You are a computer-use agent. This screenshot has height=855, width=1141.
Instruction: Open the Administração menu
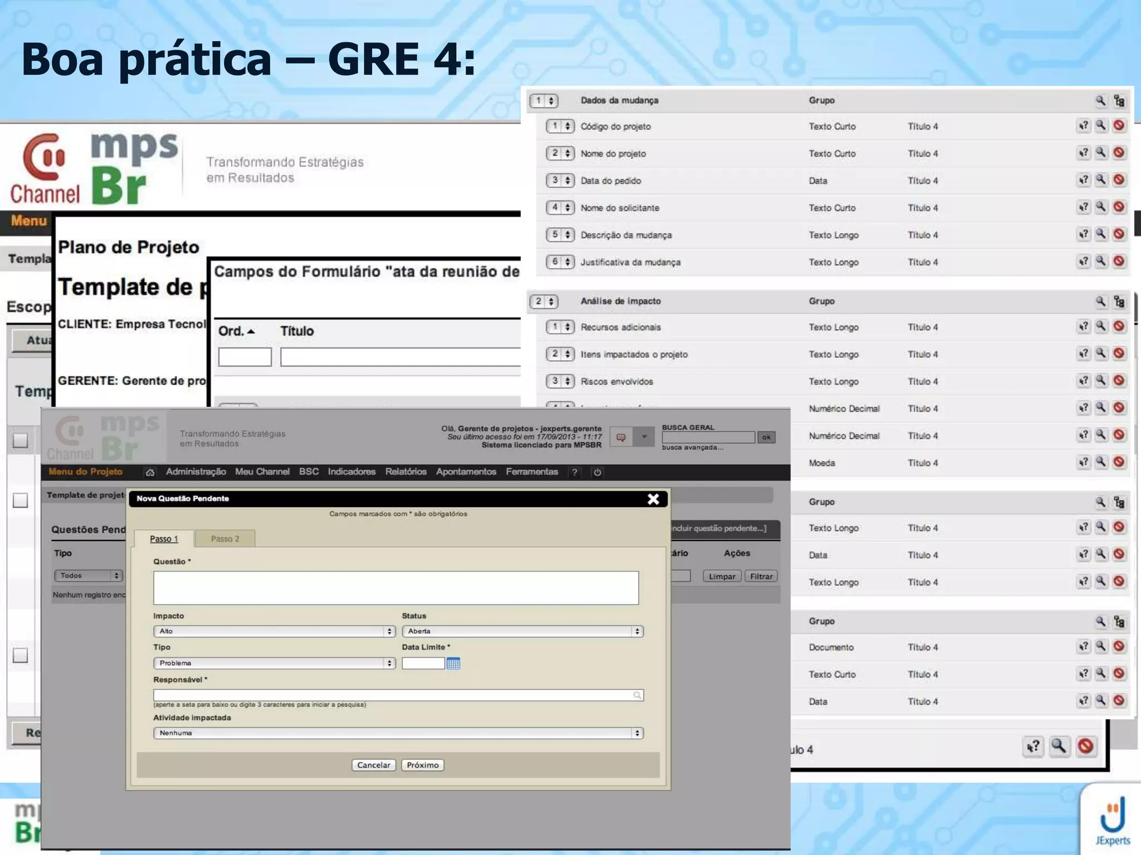coord(196,471)
